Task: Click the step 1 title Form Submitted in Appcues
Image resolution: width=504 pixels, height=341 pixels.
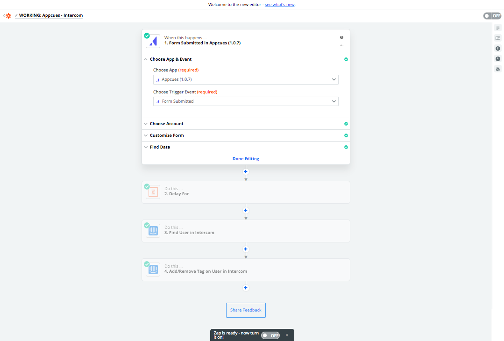Action: 203,43
